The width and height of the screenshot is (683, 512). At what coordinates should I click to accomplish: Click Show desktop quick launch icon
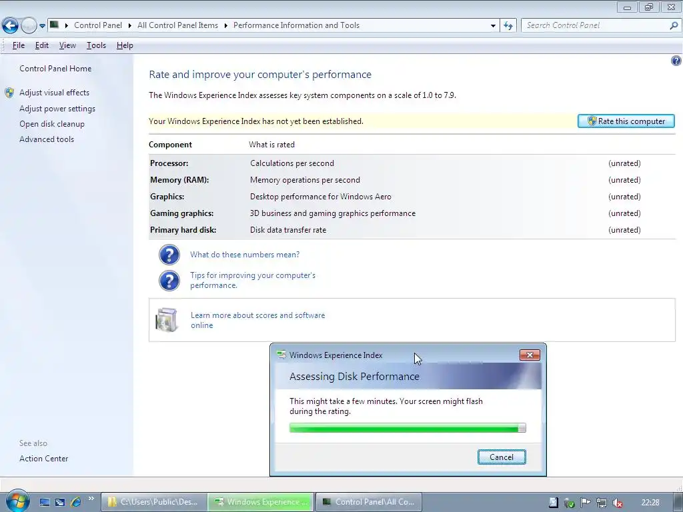45,502
